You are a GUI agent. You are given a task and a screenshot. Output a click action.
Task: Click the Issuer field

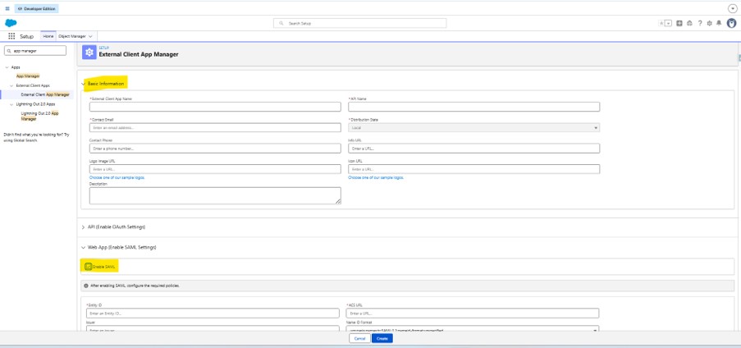pos(213,328)
